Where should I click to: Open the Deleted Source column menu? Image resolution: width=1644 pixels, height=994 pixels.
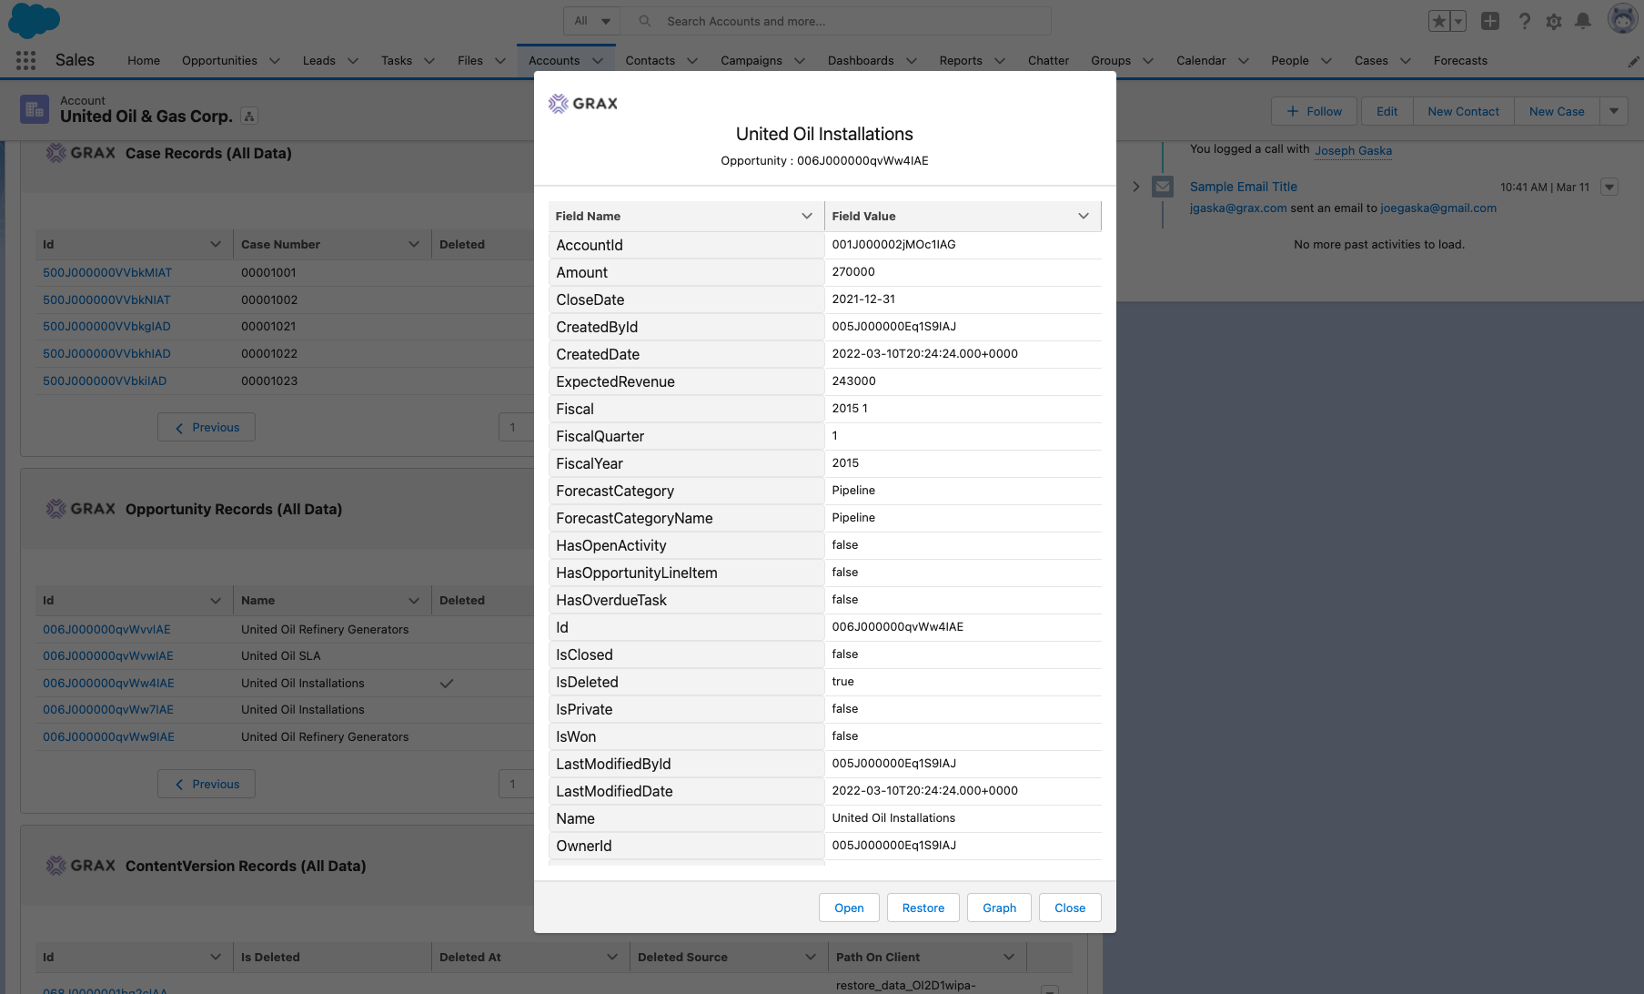tap(811, 957)
